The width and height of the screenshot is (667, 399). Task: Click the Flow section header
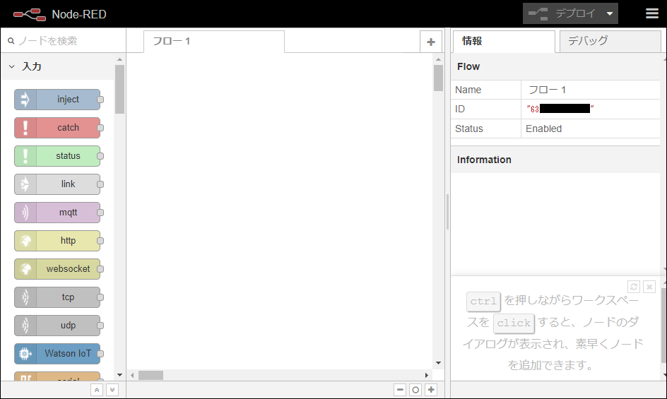point(555,66)
